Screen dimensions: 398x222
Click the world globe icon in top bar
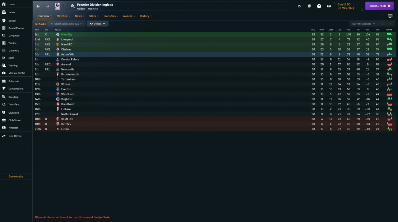pyautogui.click(x=309, y=6)
